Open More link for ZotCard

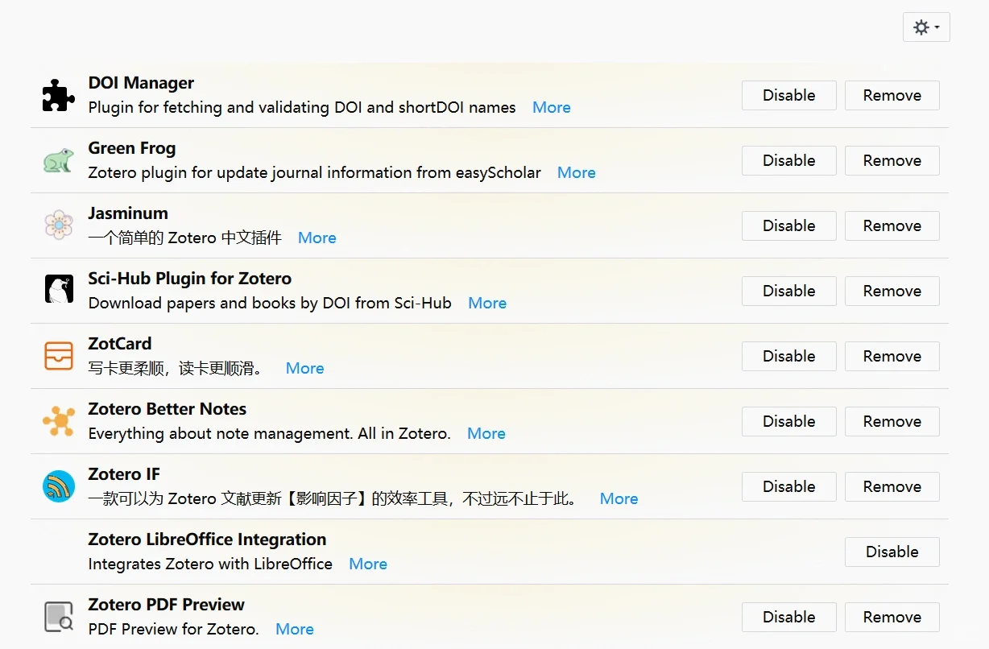(305, 368)
